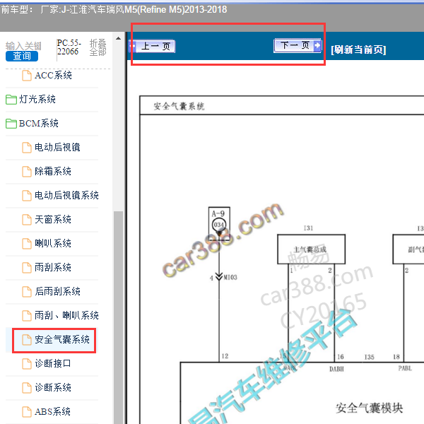Click the 输入关键 keyword input field
Viewport: 424px width, 424px height.
[23, 46]
